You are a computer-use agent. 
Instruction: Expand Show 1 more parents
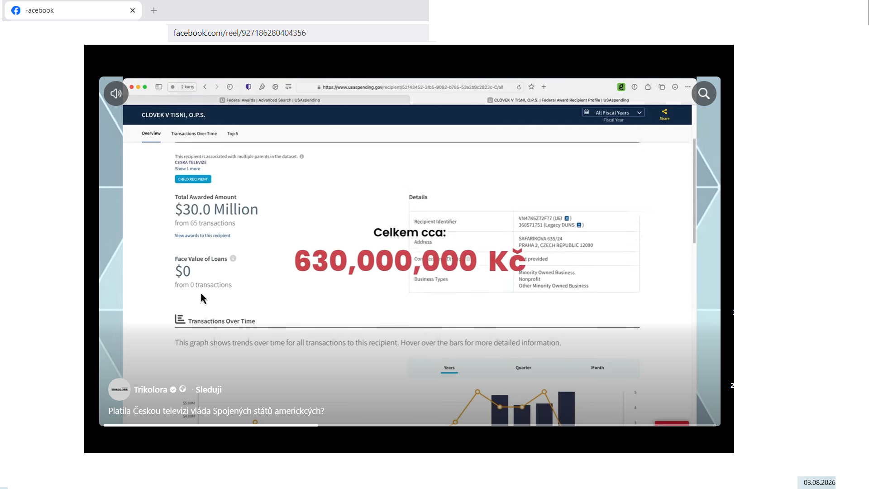[x=187, y=169]
